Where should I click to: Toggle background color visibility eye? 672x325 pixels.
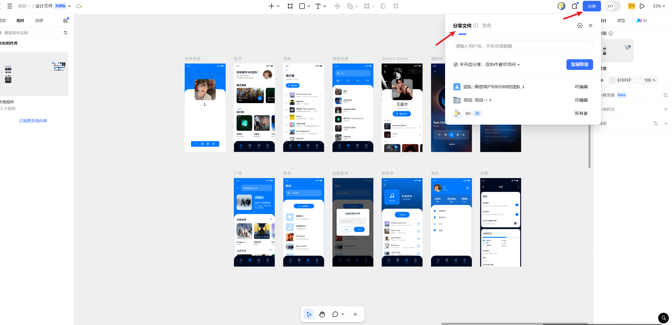click(x=602, y=80)
